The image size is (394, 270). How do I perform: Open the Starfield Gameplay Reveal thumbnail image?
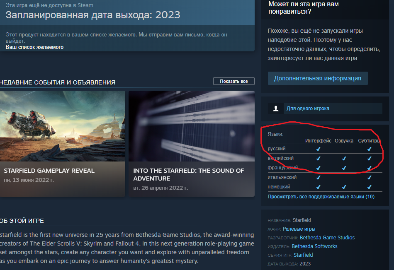(63, 126)
